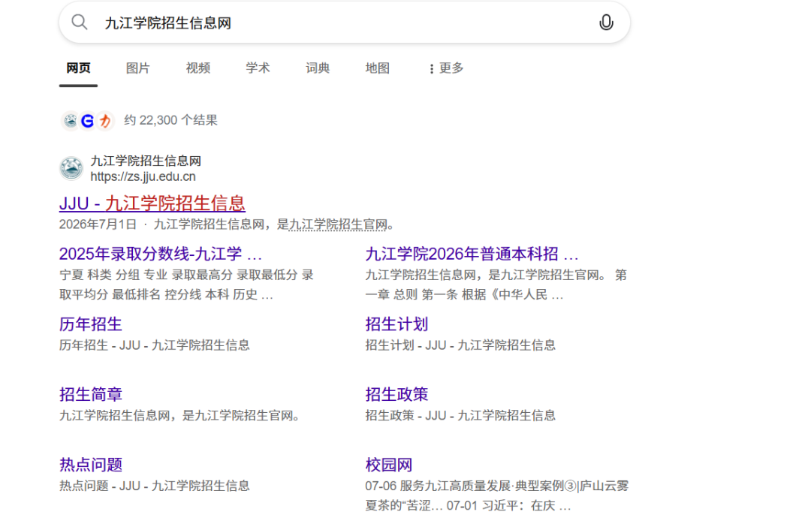The image size is (811, 524).
Task: Click the blue G icon near result count
Action: [88, 121]
